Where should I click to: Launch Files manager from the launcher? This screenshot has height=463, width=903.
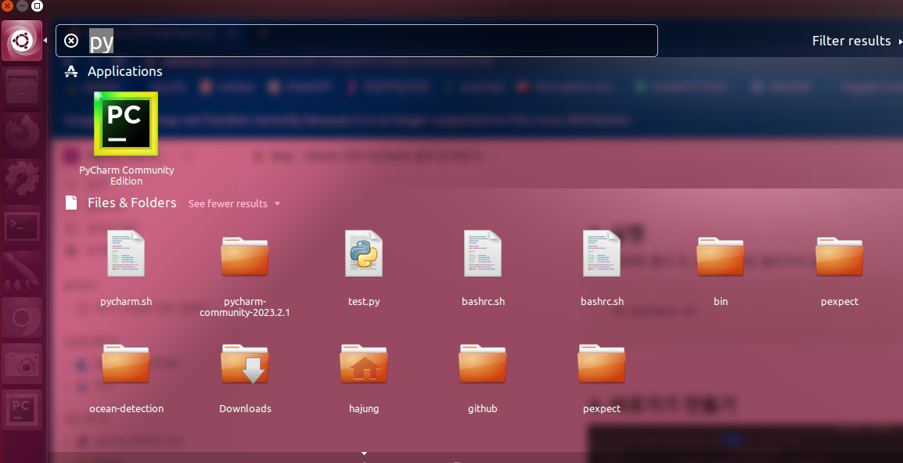tap(22, 87)
